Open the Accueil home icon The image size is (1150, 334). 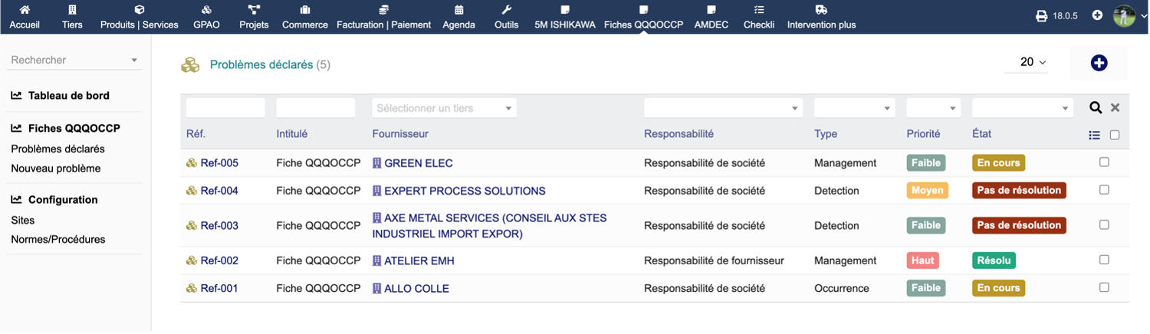coord(25,11)
